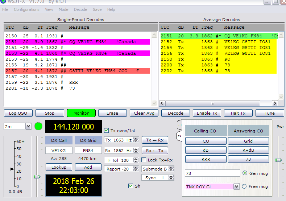Click the RRR message button
Screen dimensions: 286x201
206,159
